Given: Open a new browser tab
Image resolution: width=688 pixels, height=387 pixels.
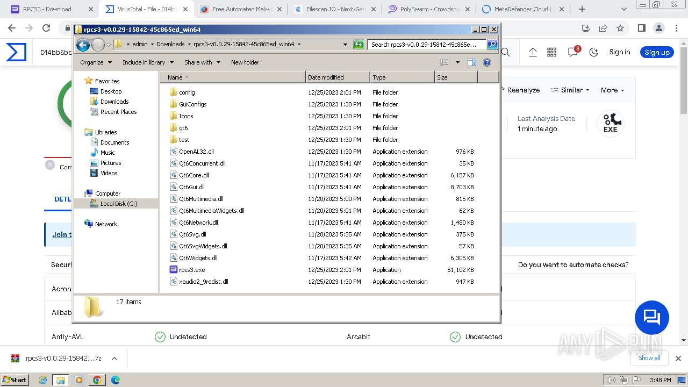Looking at the screenshot, I should coord(582,9).
